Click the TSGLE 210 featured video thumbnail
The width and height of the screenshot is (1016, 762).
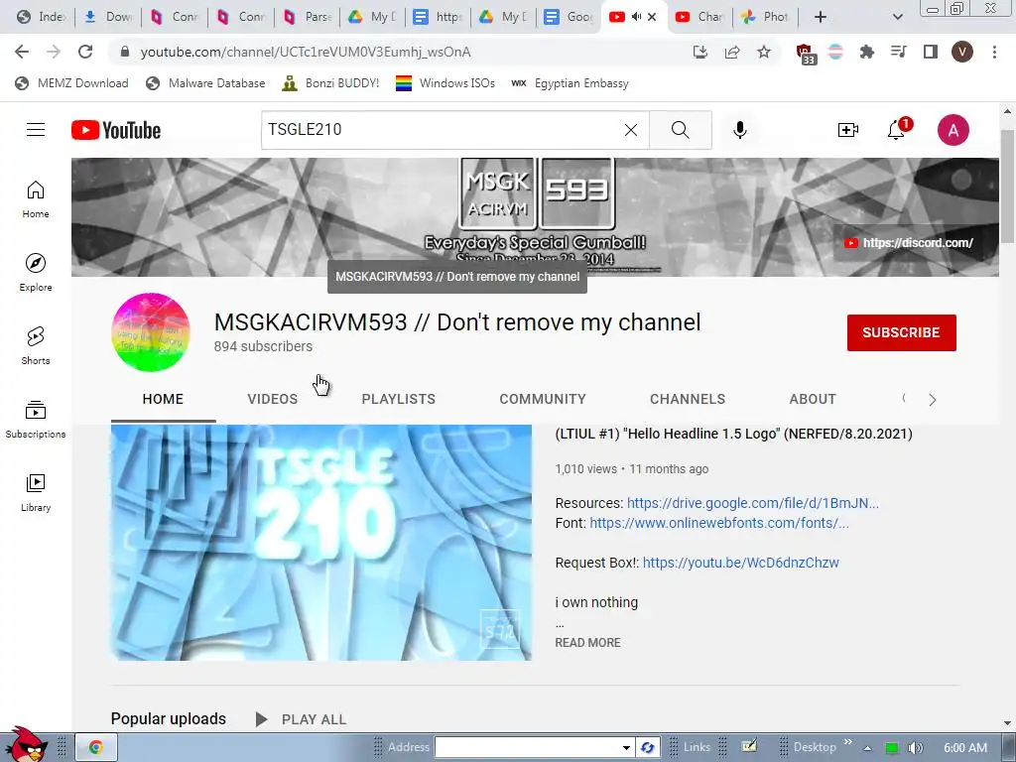click(x=321, y=543)
